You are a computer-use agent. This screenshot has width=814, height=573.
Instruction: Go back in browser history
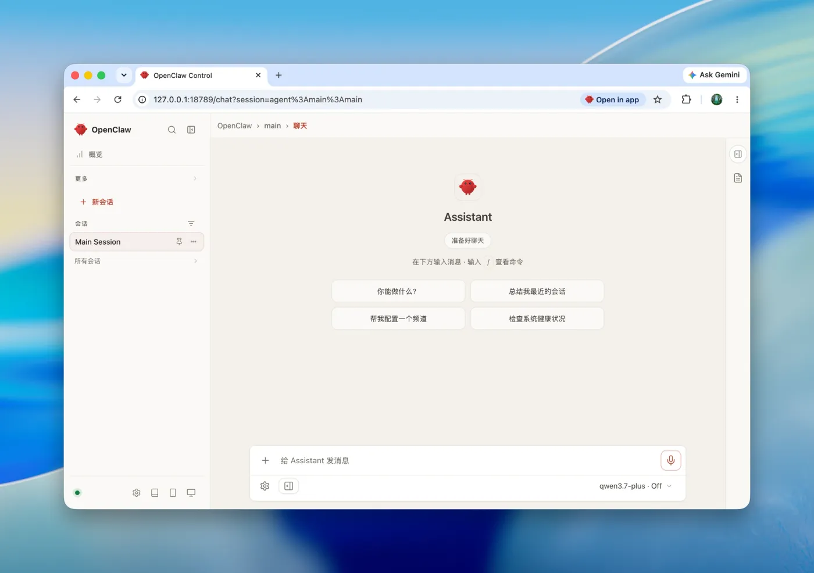[77, 99]
